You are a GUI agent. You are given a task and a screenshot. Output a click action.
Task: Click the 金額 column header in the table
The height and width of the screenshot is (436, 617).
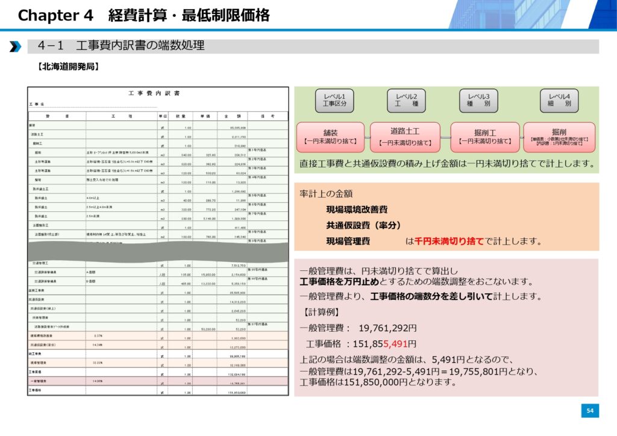[x=232, y=116]
